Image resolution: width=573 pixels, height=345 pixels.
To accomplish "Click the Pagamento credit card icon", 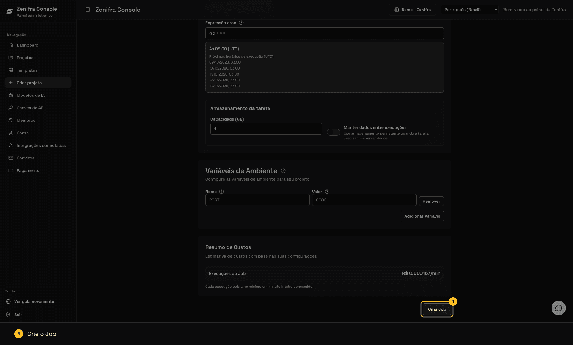I will [11, 170].
